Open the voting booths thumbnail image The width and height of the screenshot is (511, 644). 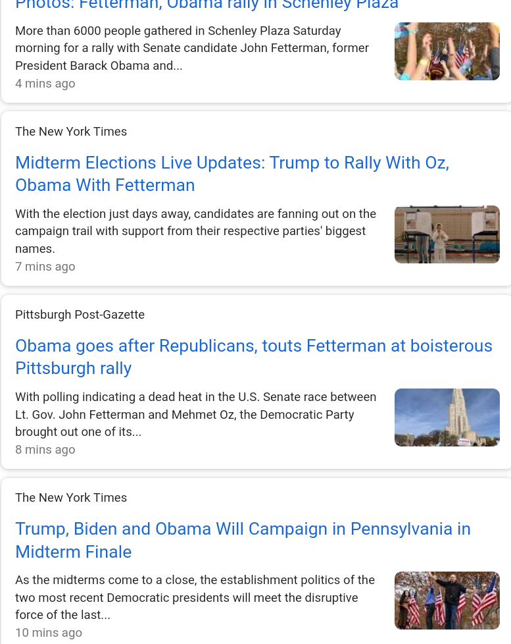tap(447, 234)
